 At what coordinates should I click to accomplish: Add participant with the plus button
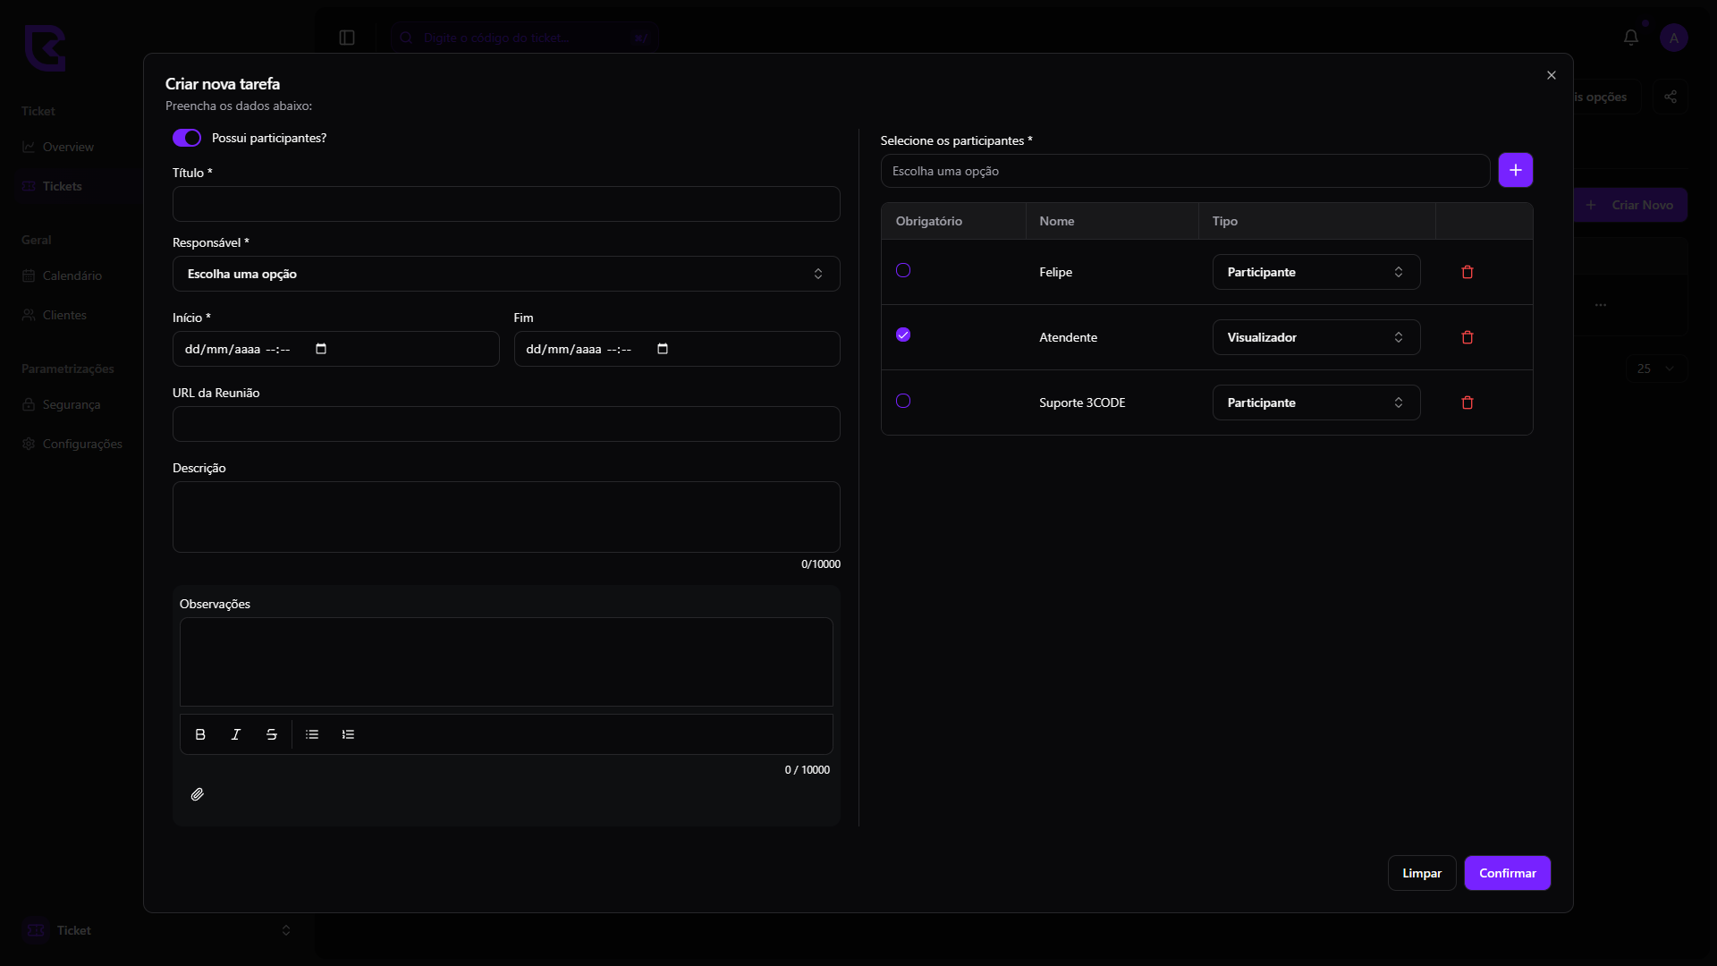[1515, 170]
